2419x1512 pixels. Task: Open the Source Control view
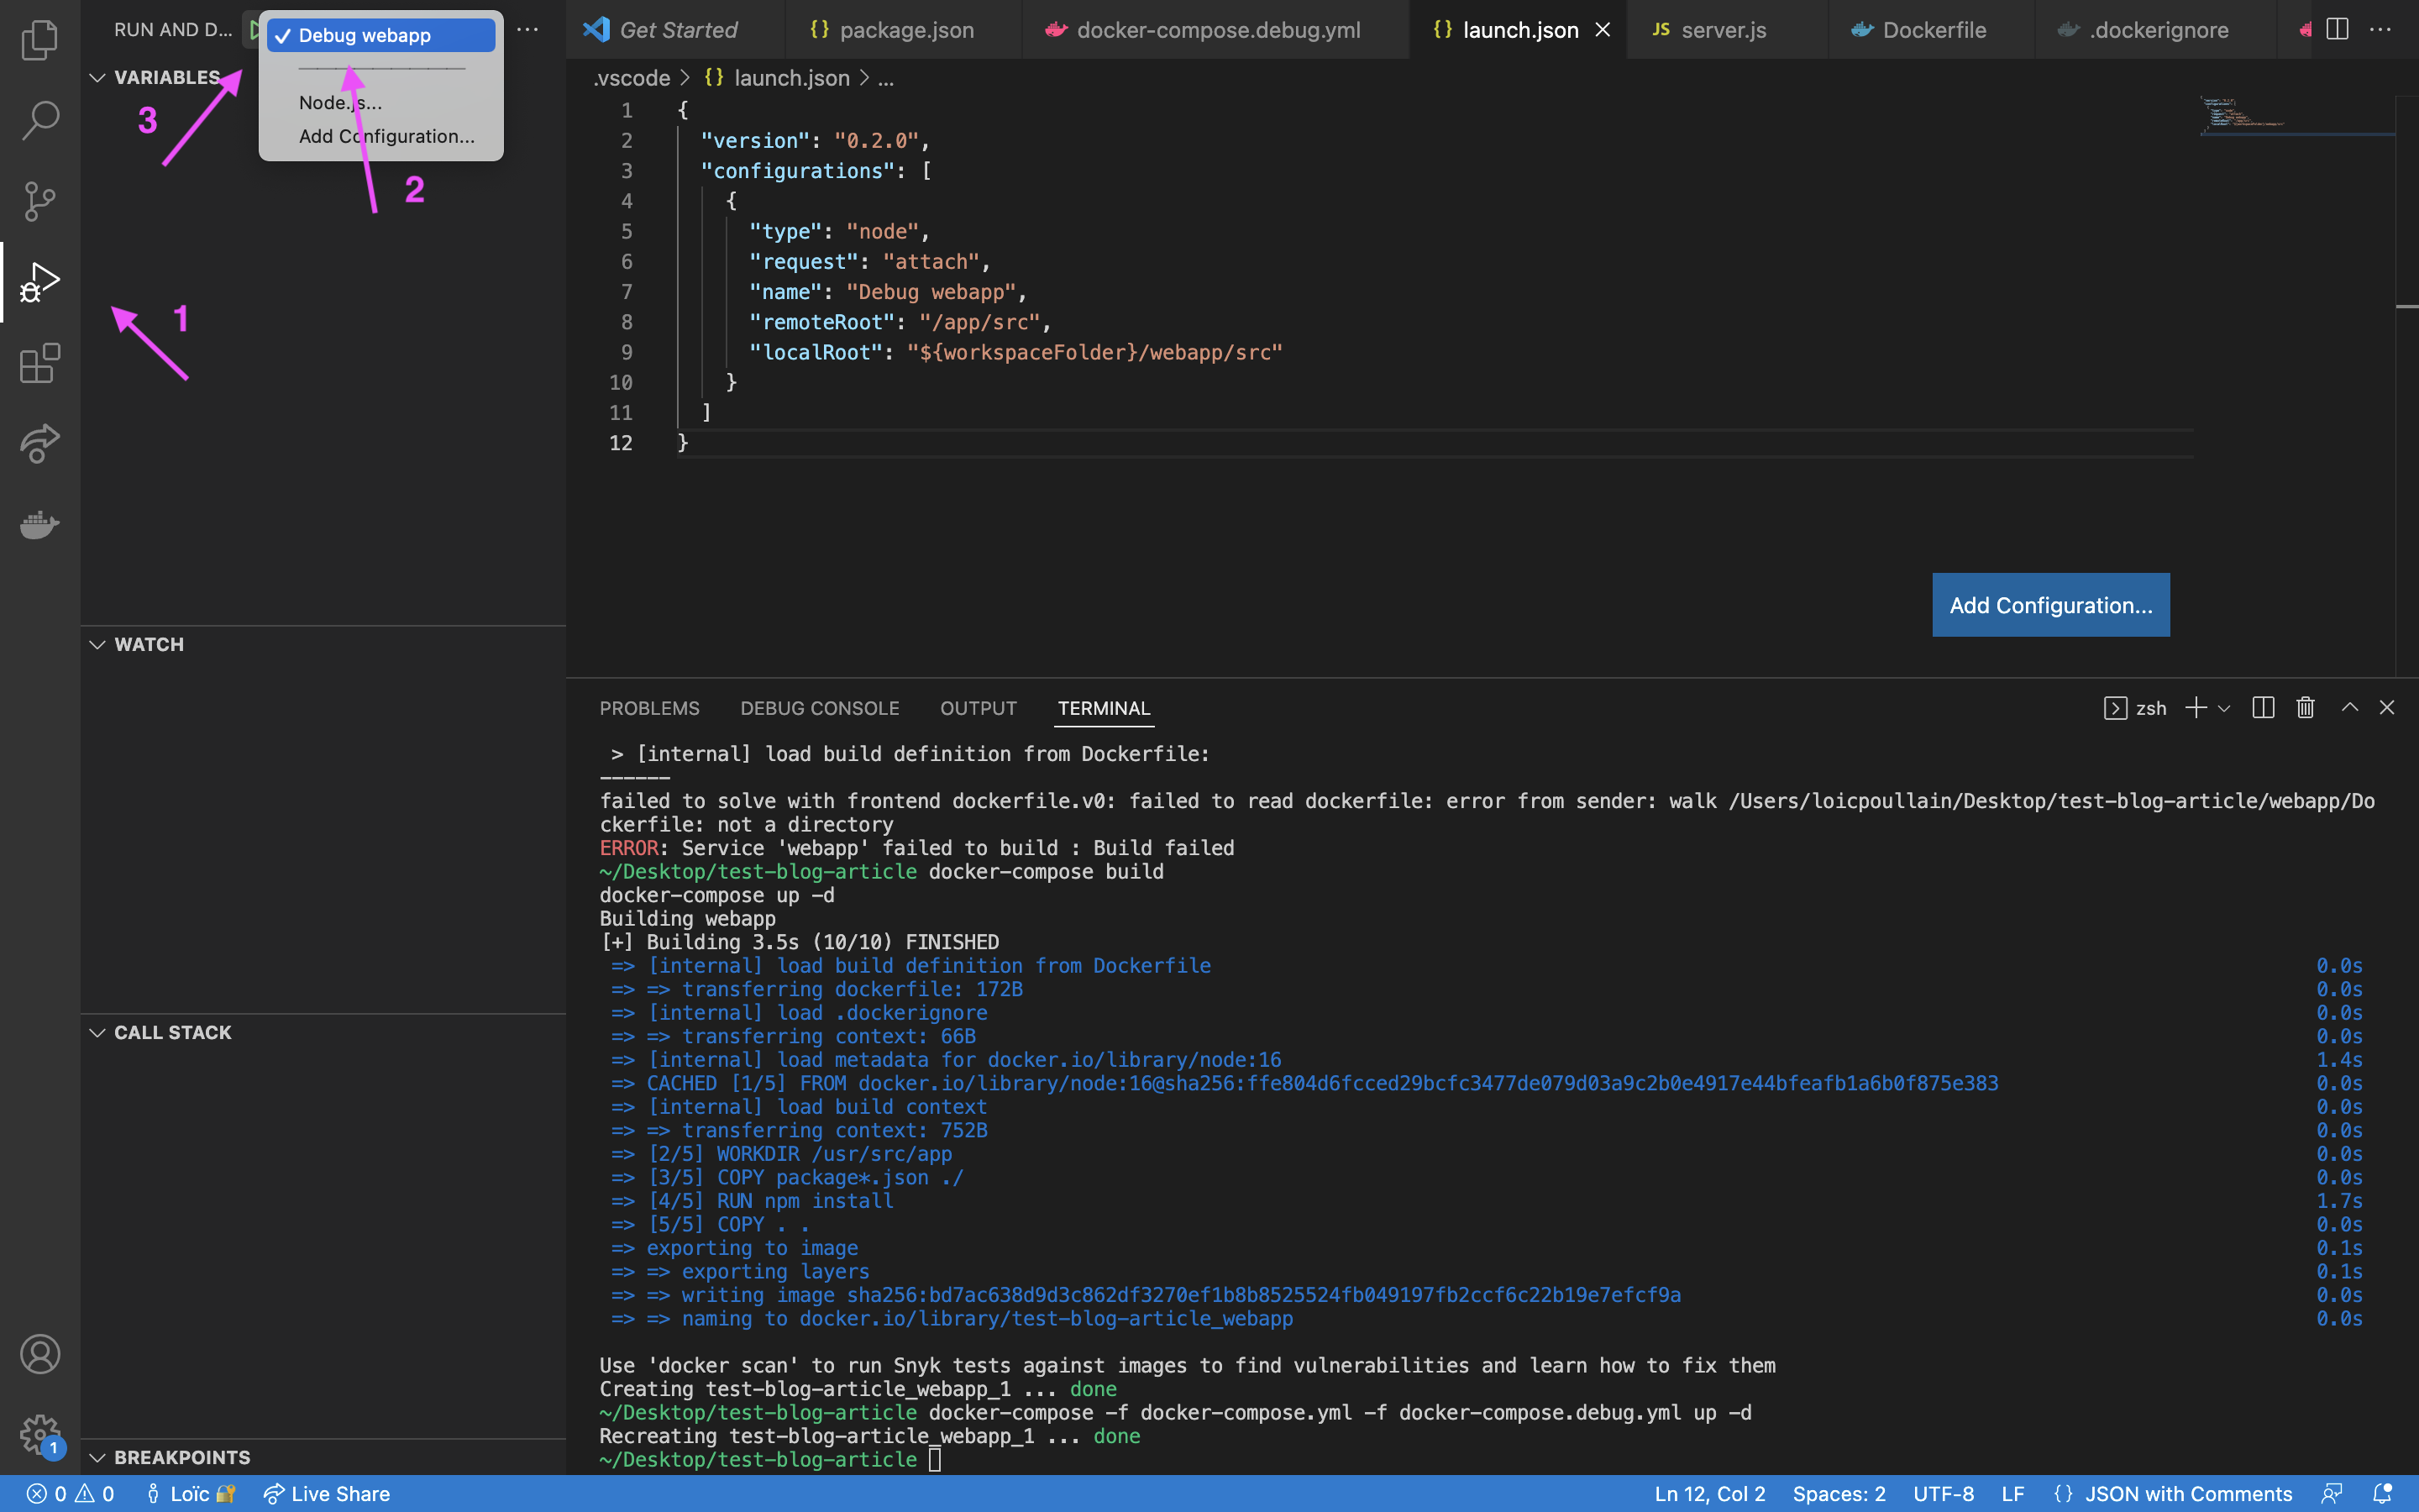tap(40, 201)
